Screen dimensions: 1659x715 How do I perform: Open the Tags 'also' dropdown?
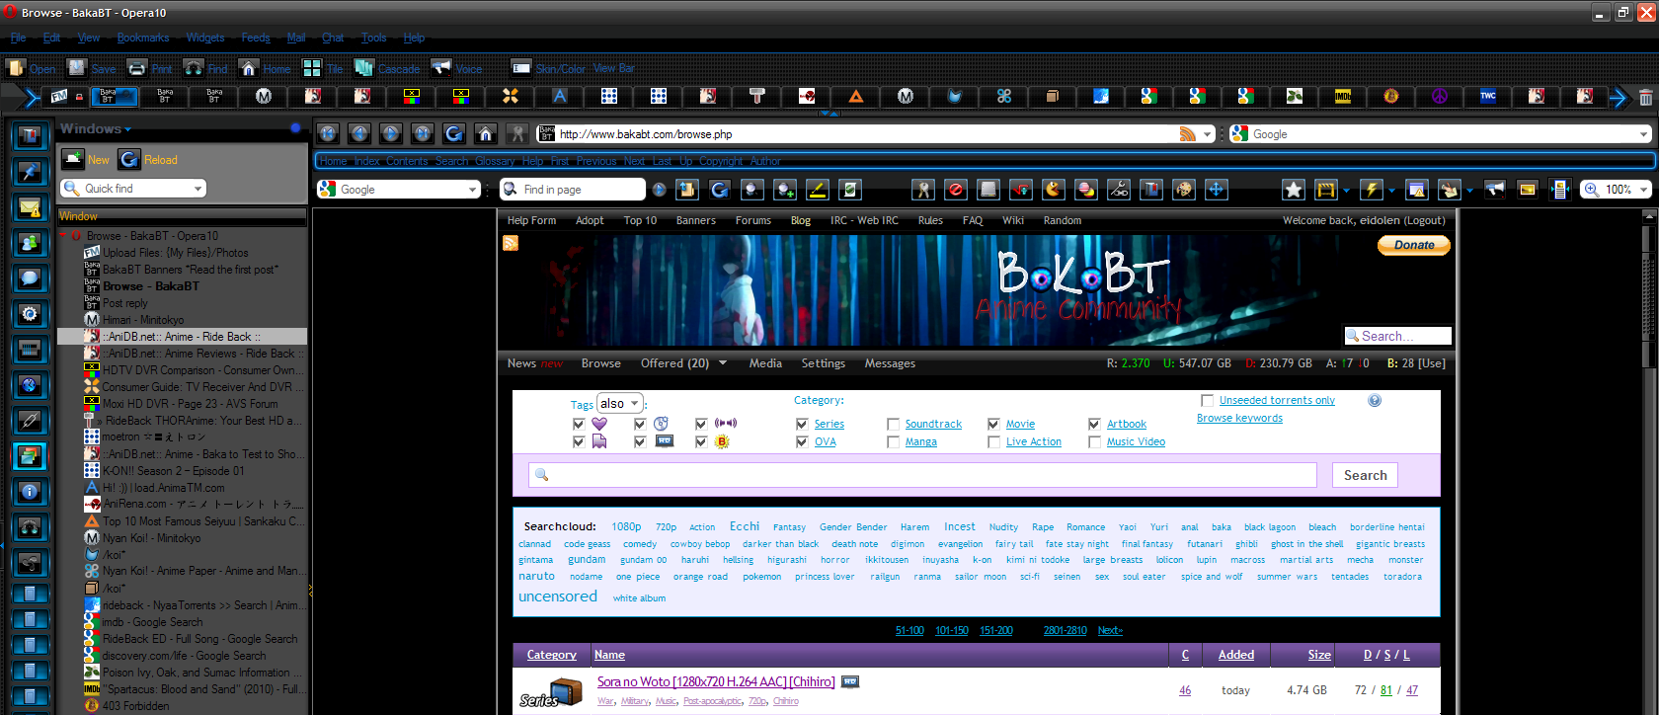[620, 403]
